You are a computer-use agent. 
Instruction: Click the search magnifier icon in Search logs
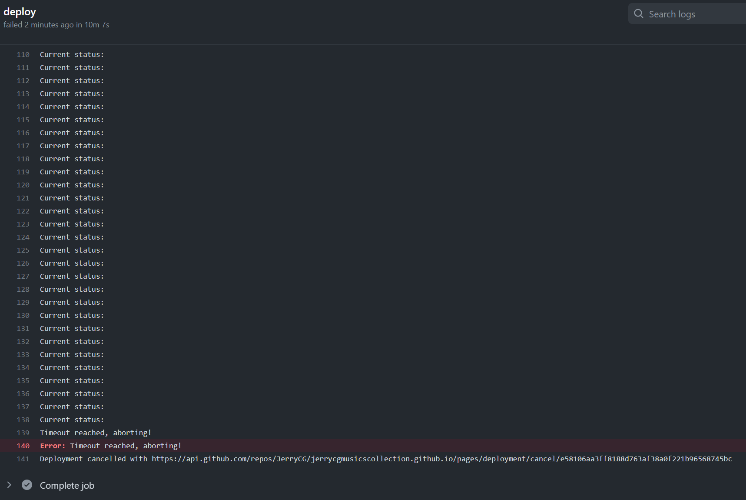point(638,13)
